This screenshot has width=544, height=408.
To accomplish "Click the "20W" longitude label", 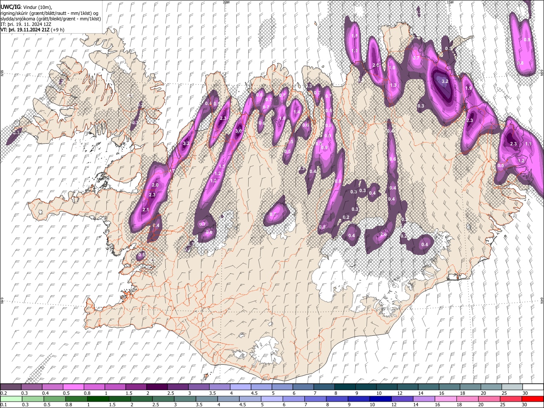I will tap(226, 2).
